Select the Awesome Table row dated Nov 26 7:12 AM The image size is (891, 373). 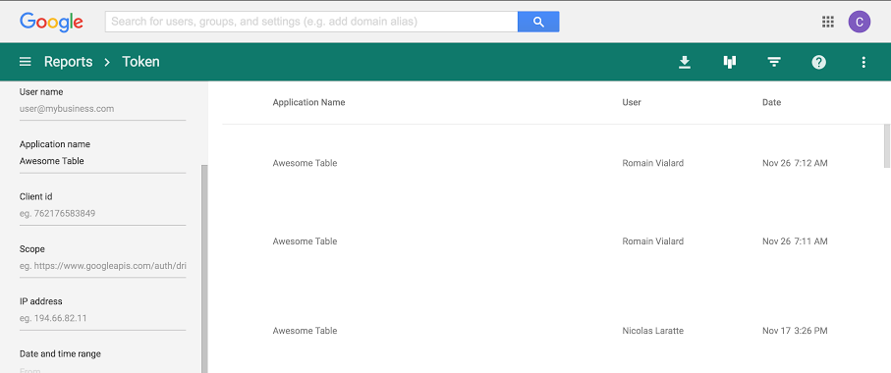pyautogui.click(x=552, y=163)
